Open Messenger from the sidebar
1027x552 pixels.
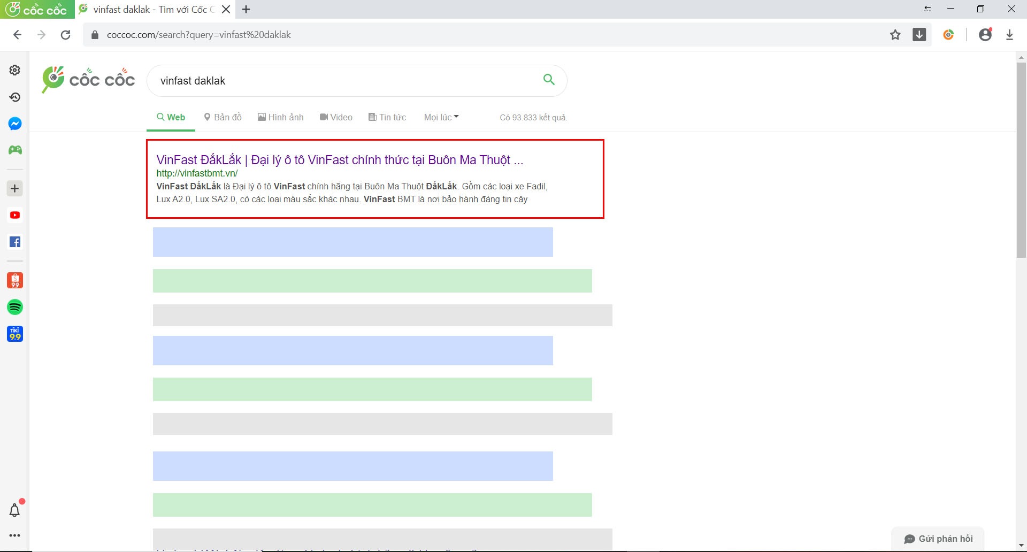(x=15, y=124)
